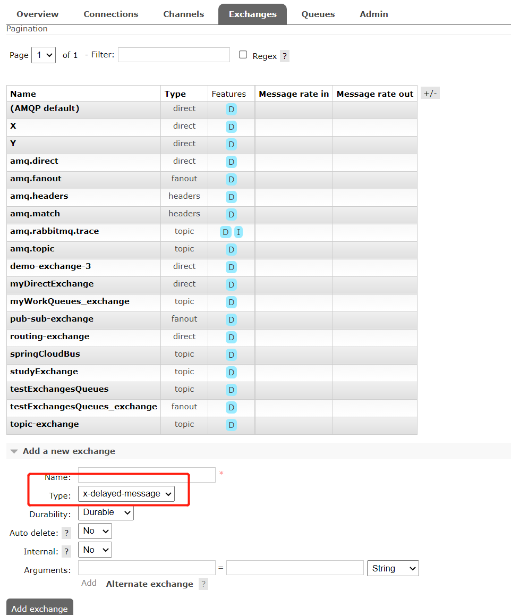Screen dimensions: 511x615
Task: Switch to the Admin tab
Action: click(374, 14)
